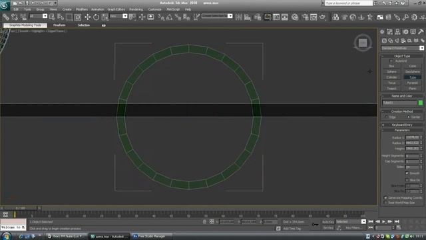Toggle Generate Mapping Coords checkbox
The image size is (426, 240).
pyautogui.click(x=385, y=197)
